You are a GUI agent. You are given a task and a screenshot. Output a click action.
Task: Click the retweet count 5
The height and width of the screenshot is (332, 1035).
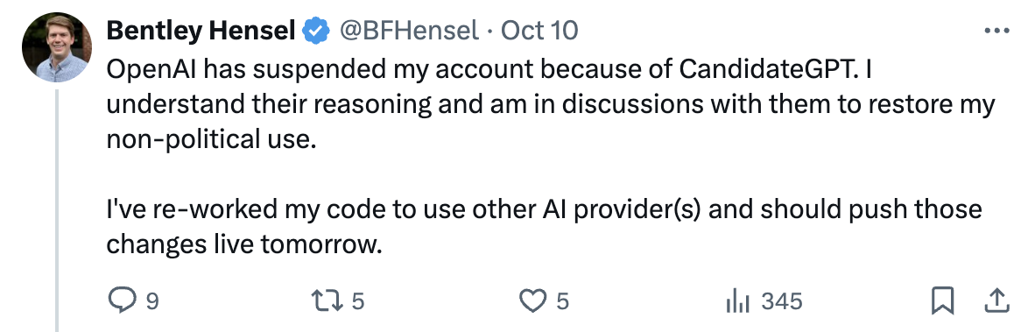pyautogui.click(x=358, y=301)
